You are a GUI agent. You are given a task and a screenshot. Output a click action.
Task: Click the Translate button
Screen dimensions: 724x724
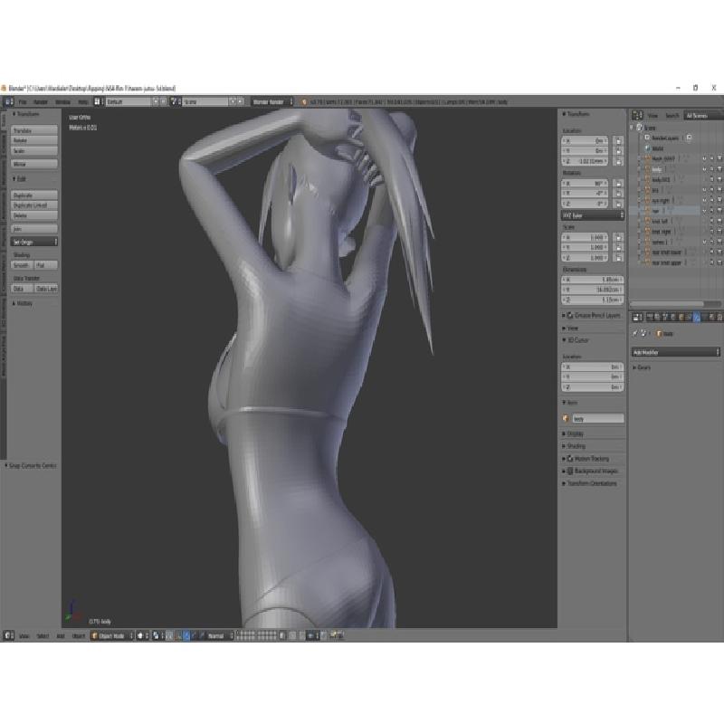pyautogui.click(x=34, y=130)
